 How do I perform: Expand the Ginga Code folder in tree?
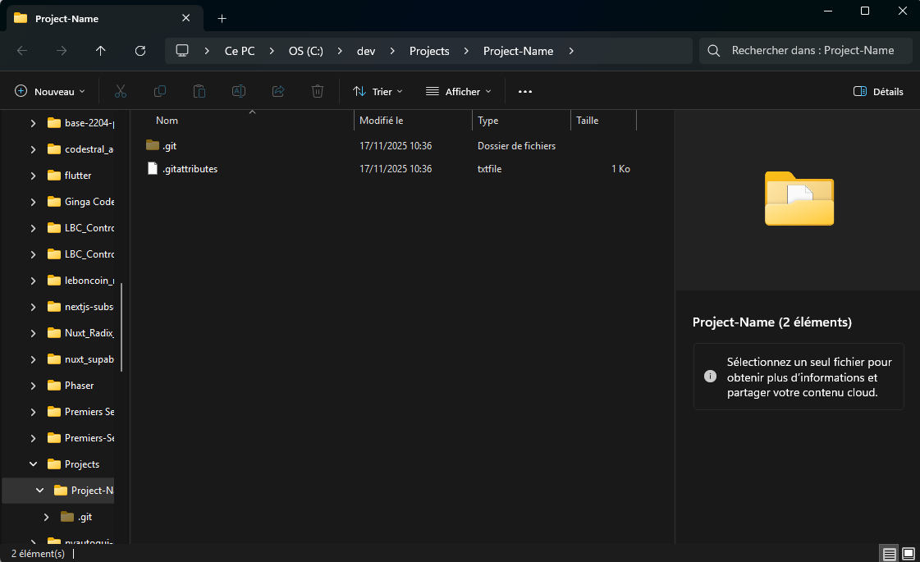point(33,202)
